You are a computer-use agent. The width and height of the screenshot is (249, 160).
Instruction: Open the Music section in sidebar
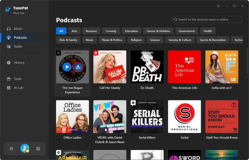pyautogui.click(x=18, y=29)
